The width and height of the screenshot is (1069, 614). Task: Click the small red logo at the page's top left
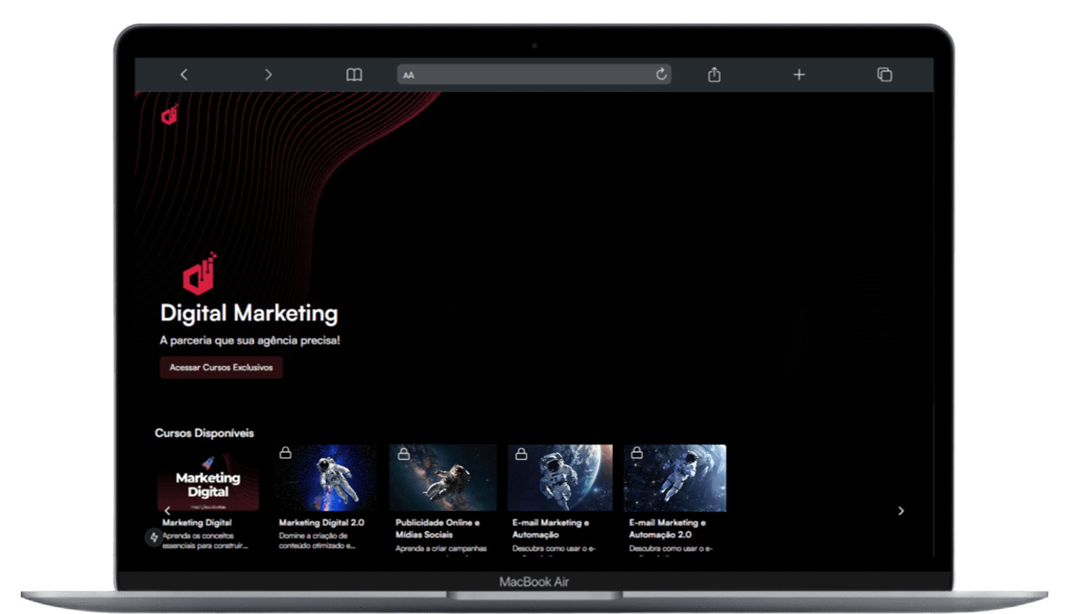170,115
